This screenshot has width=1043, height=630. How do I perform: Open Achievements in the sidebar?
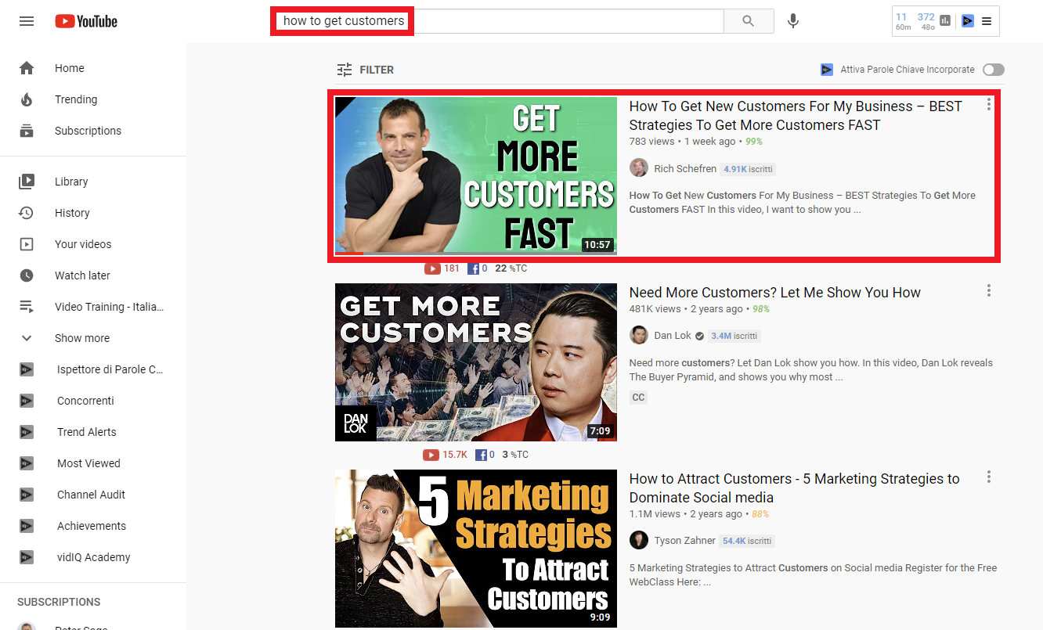click(93, 526)
